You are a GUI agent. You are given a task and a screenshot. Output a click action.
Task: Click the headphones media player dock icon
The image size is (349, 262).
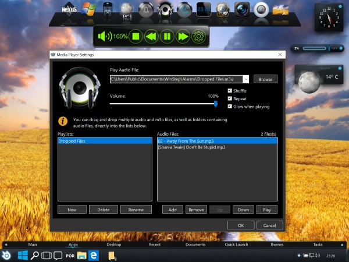tap(166, 10)
